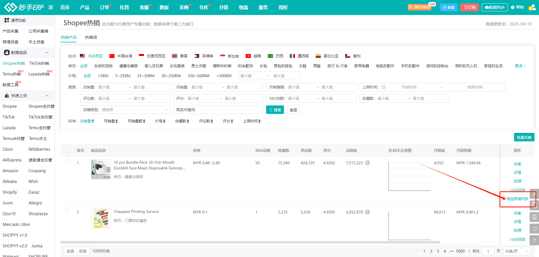Select the Thailand site 泰国
This screenshot has width=539, height=257.
pos(180,56)
